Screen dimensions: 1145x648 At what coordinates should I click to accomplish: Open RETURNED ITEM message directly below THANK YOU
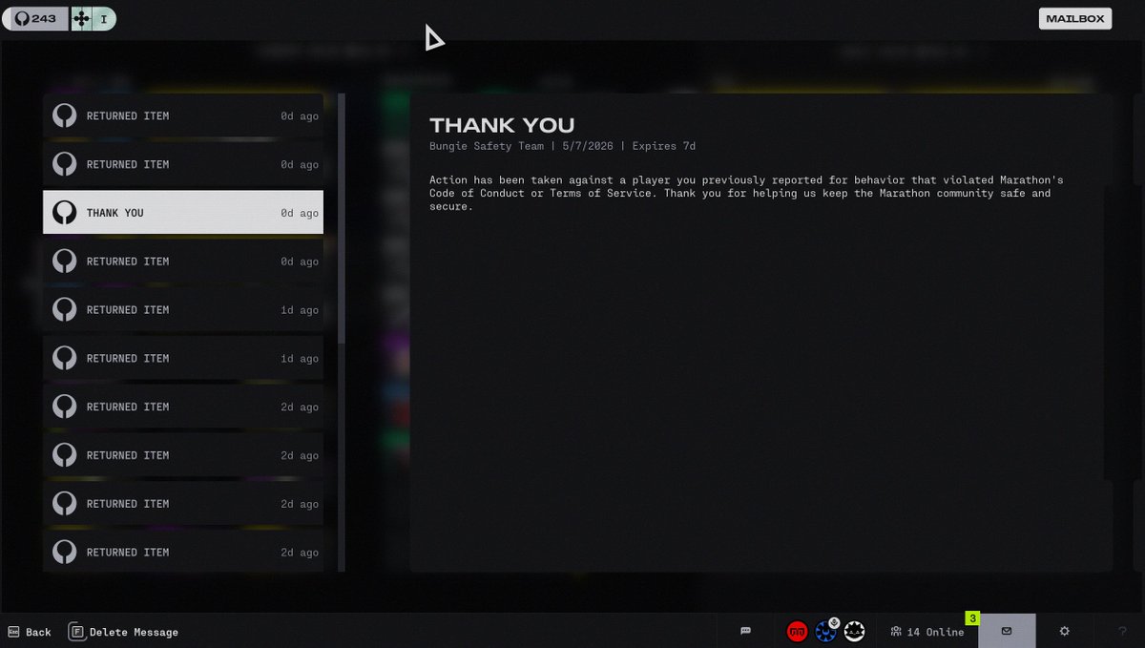[x=183, y=261]
